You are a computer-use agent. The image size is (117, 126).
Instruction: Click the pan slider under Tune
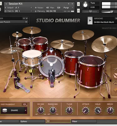90,12
